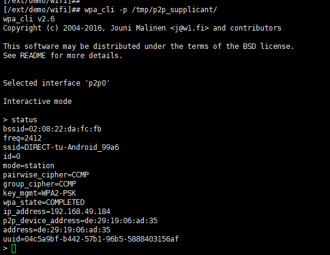Screen dimensions: 330x255
Task: Click the id=0 line
Action: click(12, 157)
